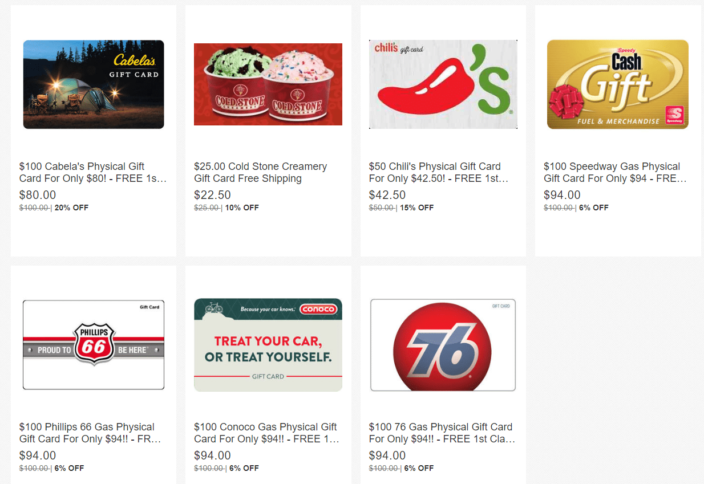Viewport: 704px width, 484px height.
Task: Open the $100 Conoco Gas Physical Gift Card link
Action: [267, 433]
